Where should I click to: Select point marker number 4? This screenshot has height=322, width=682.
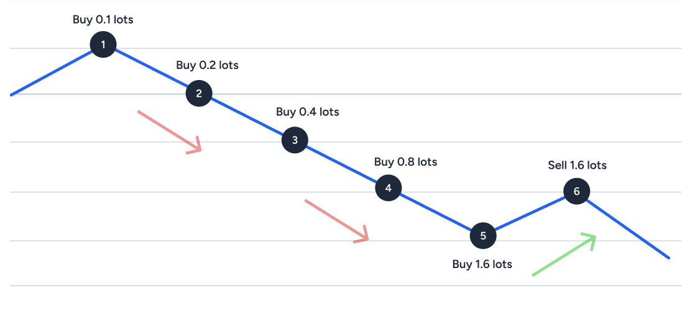click(x=389, y=188)
